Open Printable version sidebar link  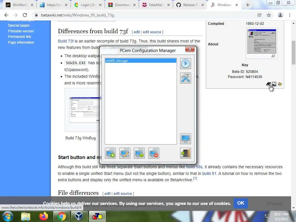click(x=21, y=31)
